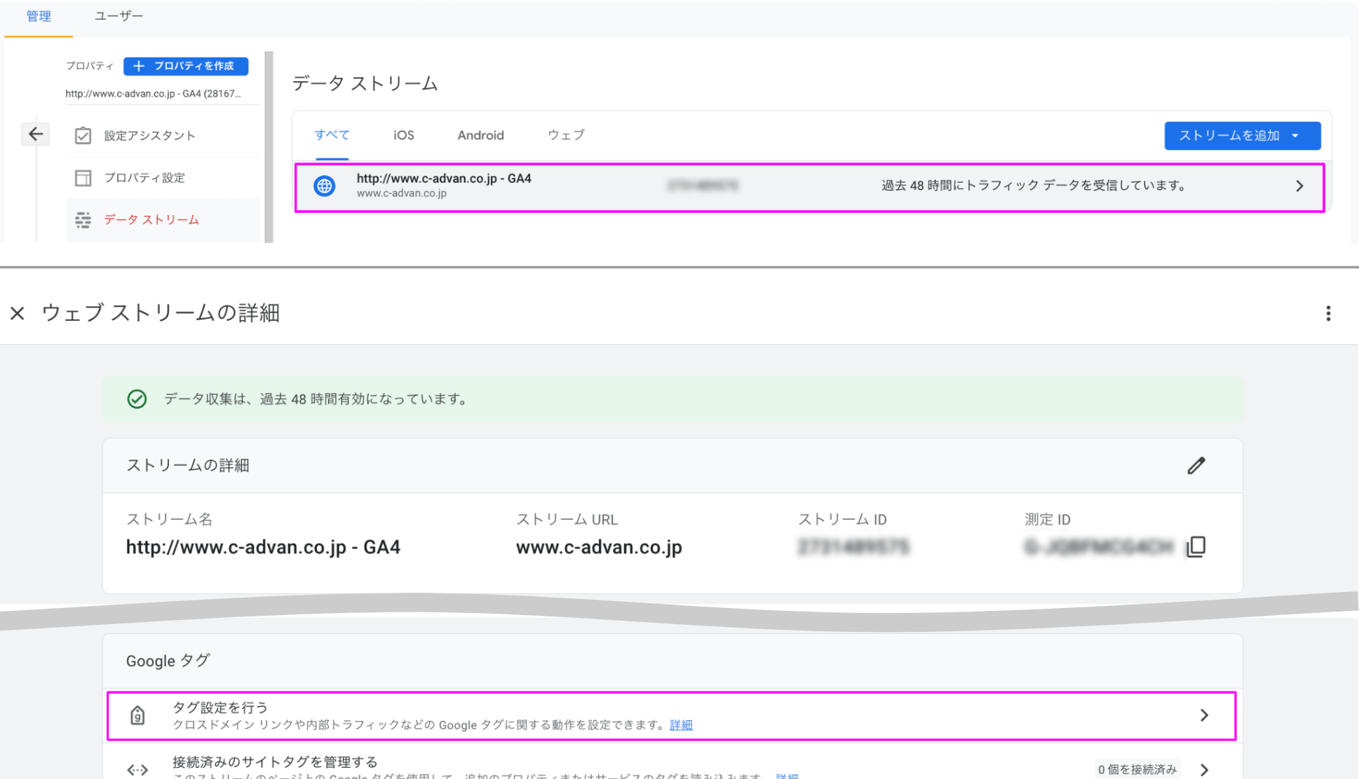Open the ユーザー tab
Viewport: 1359px width, 779px height.
coord(119,16)
